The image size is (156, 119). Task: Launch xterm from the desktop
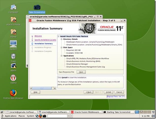point(13,67)
